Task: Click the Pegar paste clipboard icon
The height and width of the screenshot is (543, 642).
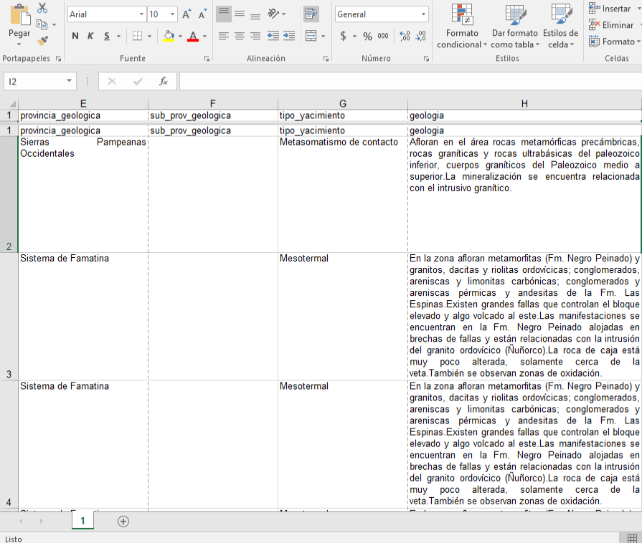Action: pos(19,15)
